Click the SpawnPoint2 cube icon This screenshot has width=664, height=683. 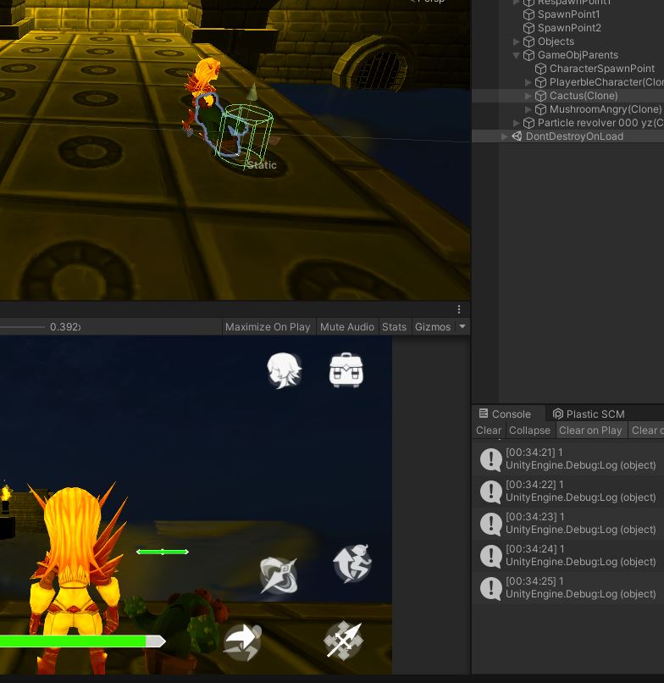tap(528, 28)
